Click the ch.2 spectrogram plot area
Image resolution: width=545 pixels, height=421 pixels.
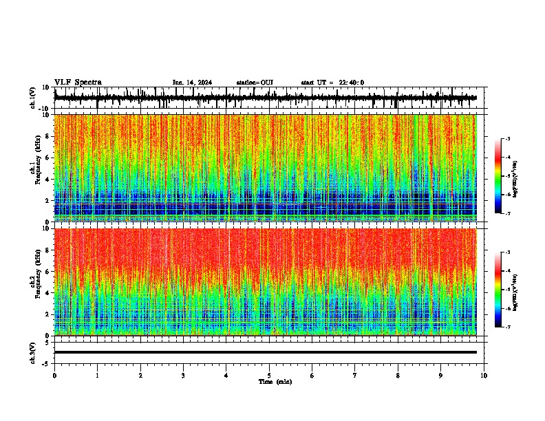click(266, 282)
